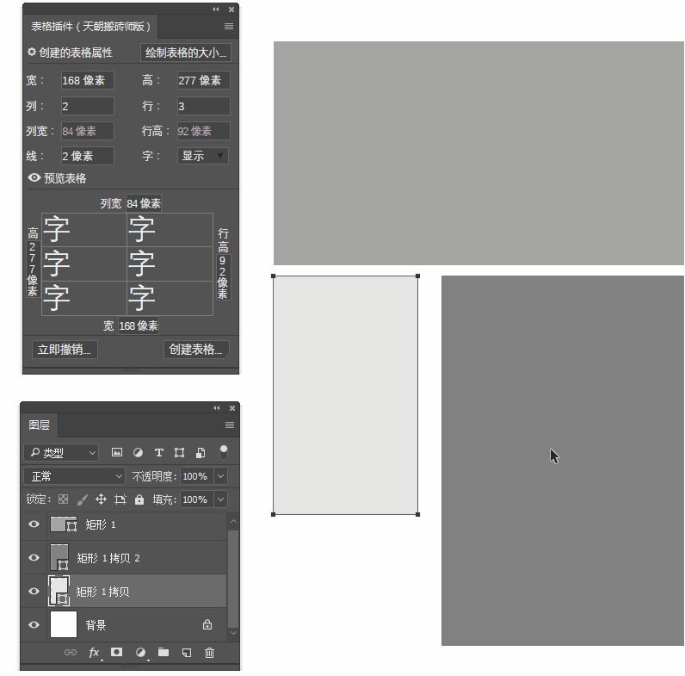The image size is (685, 676).
Task: Open the fx layer style menu
Action: pos(94,653)
